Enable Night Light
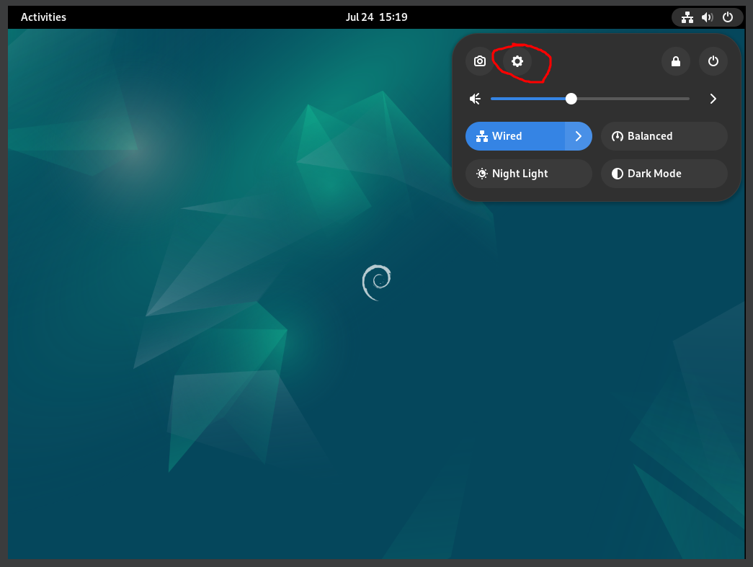 (528, 174)
